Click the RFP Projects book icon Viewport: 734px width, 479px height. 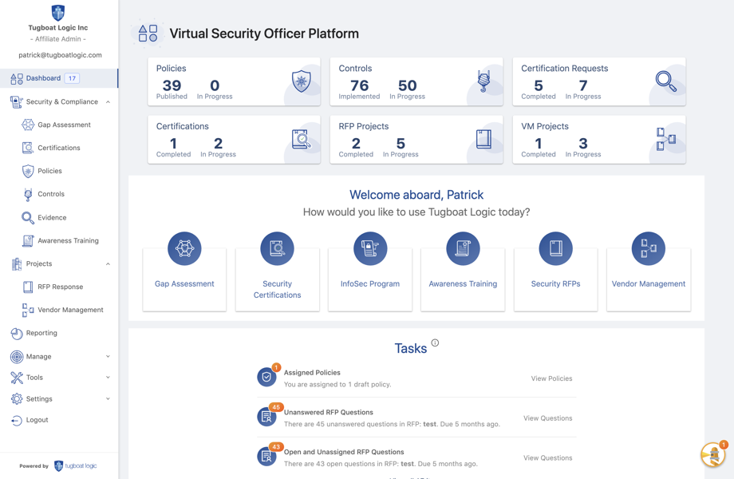pyautogui.click(x=483, y=139)
